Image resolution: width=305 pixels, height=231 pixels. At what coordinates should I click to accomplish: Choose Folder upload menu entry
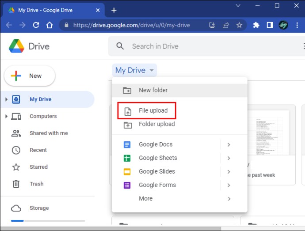click(156, 124)
